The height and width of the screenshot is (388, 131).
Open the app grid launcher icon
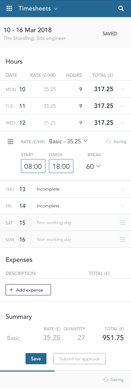tap(9, 8)
